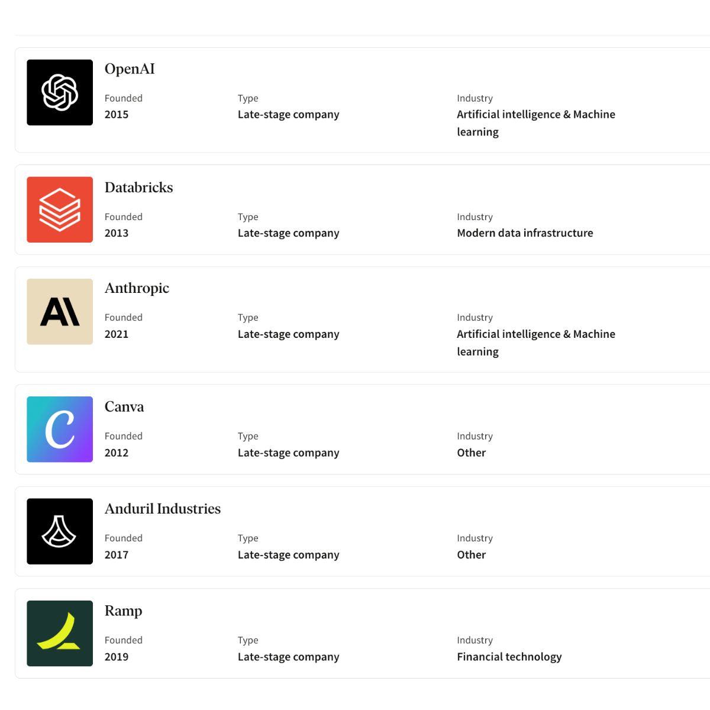Click the Anthropic logo icon
The image size is (710, 710).
click(60, 312)
